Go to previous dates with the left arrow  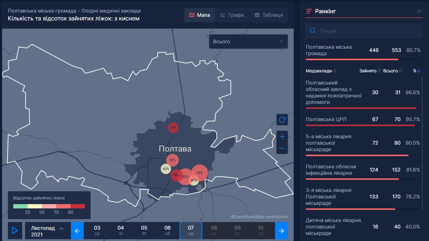click(77, 231)
